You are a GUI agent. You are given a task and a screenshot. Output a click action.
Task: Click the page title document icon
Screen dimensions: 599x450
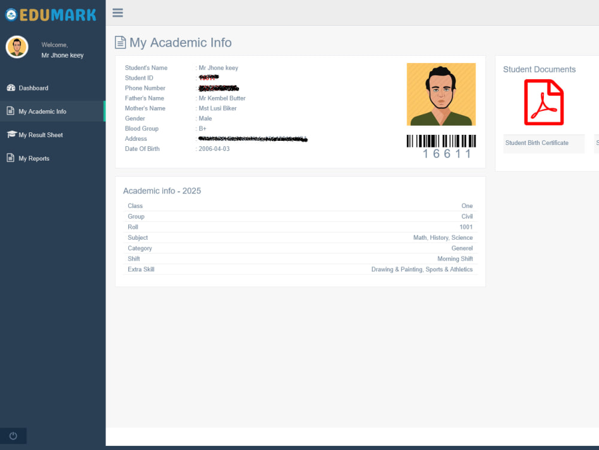click(x=120, y=43)
